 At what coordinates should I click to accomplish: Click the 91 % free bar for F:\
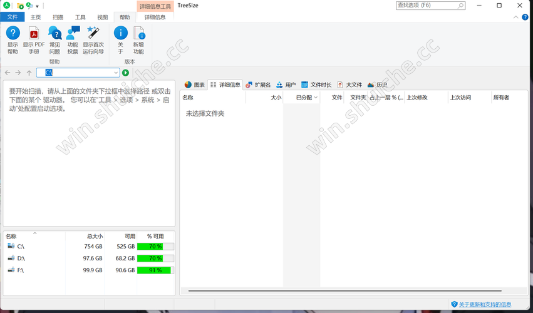pyautogui.click(x=156, y=270)
